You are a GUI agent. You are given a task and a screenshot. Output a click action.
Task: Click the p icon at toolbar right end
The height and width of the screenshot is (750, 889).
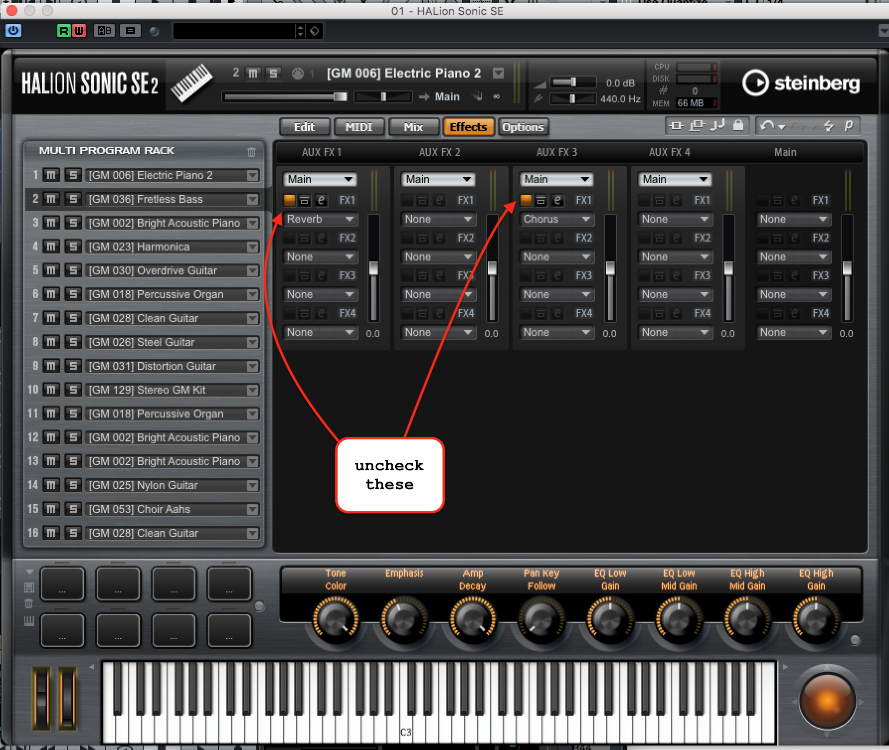click(848, 126)
